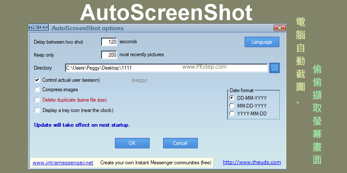Select the DD-MM-YYYY date format
Screen dimensions: 347x173
232,98
